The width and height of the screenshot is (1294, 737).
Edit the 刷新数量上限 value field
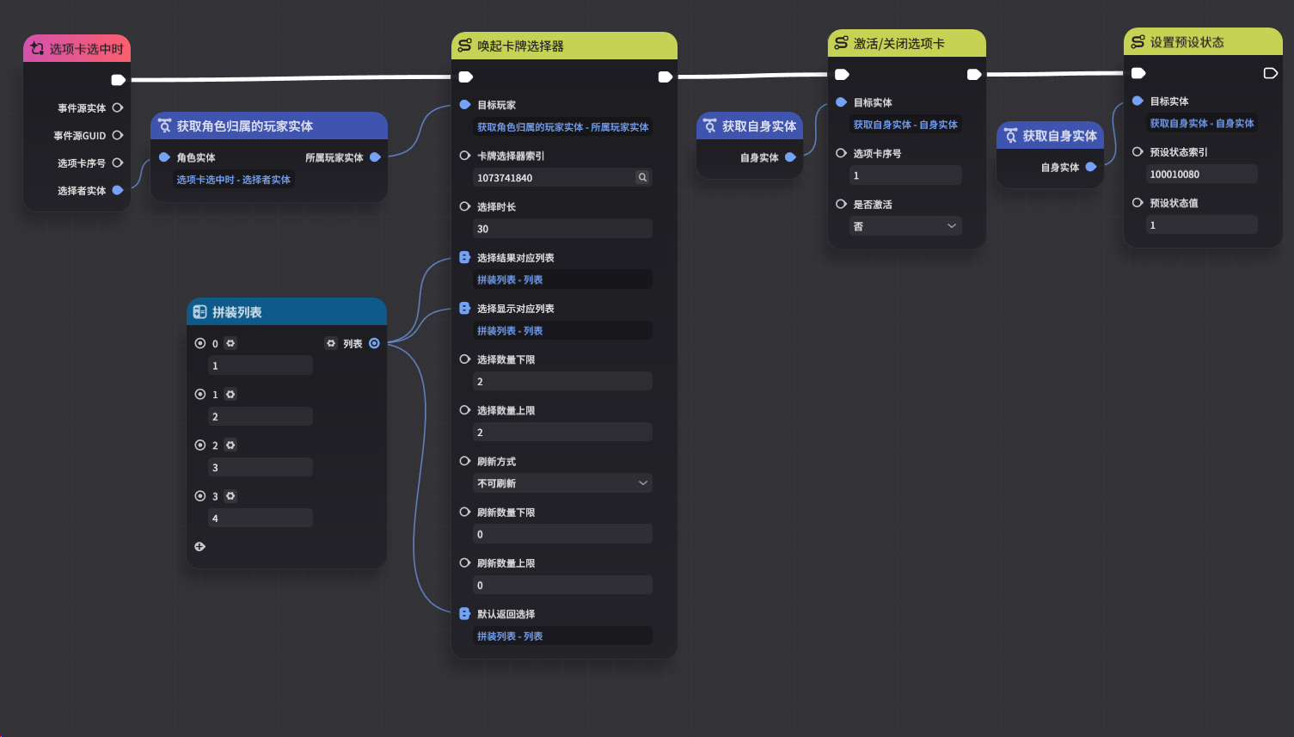click(x=562, y=585)
